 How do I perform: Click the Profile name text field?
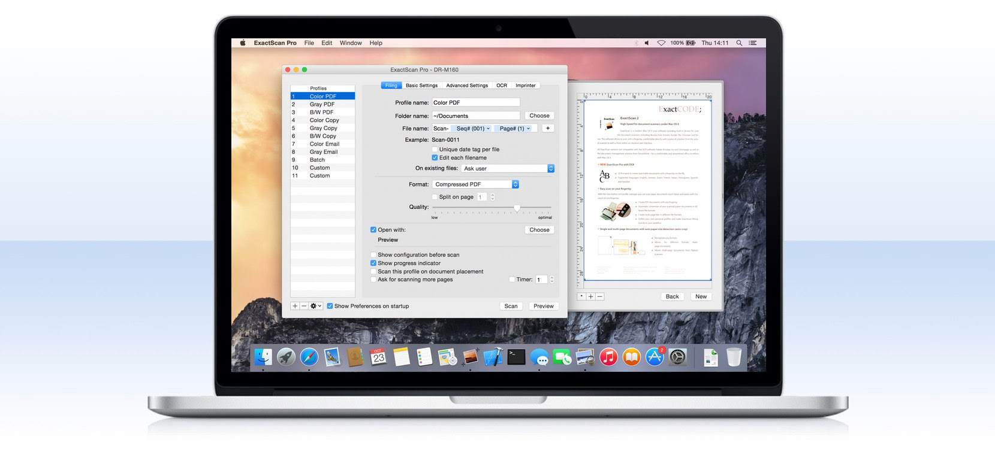tap(476, 102)
